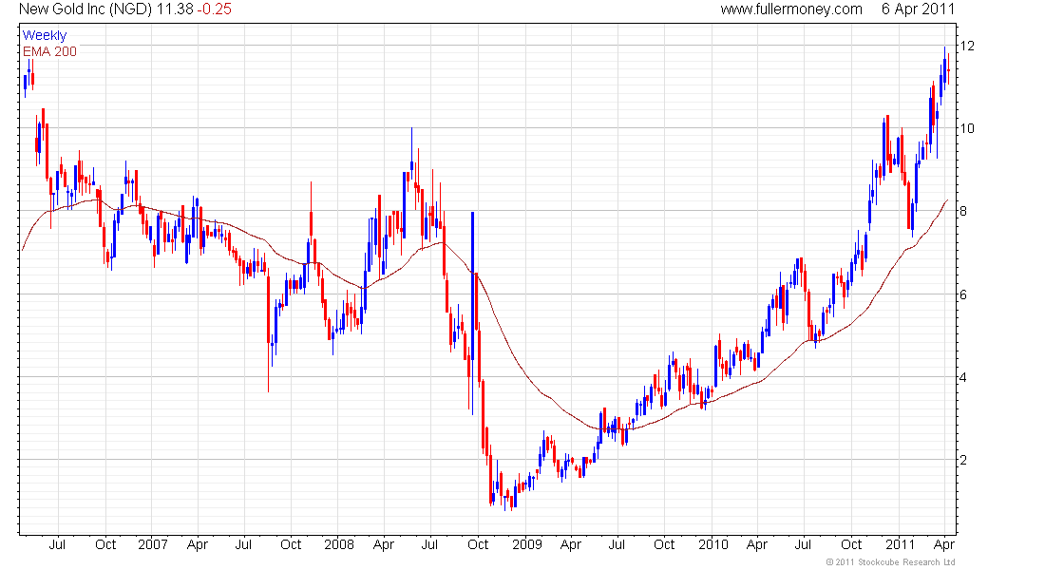Click the 'Apr' x-axis label after 2008
The image size is (1045, 570).
384,544
